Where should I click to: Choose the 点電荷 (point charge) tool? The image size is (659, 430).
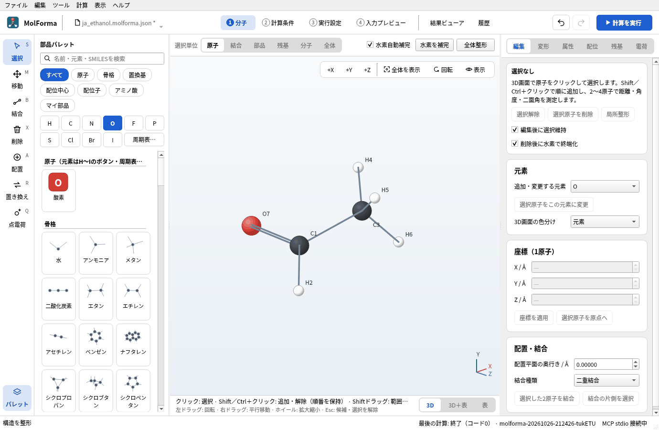17,218
